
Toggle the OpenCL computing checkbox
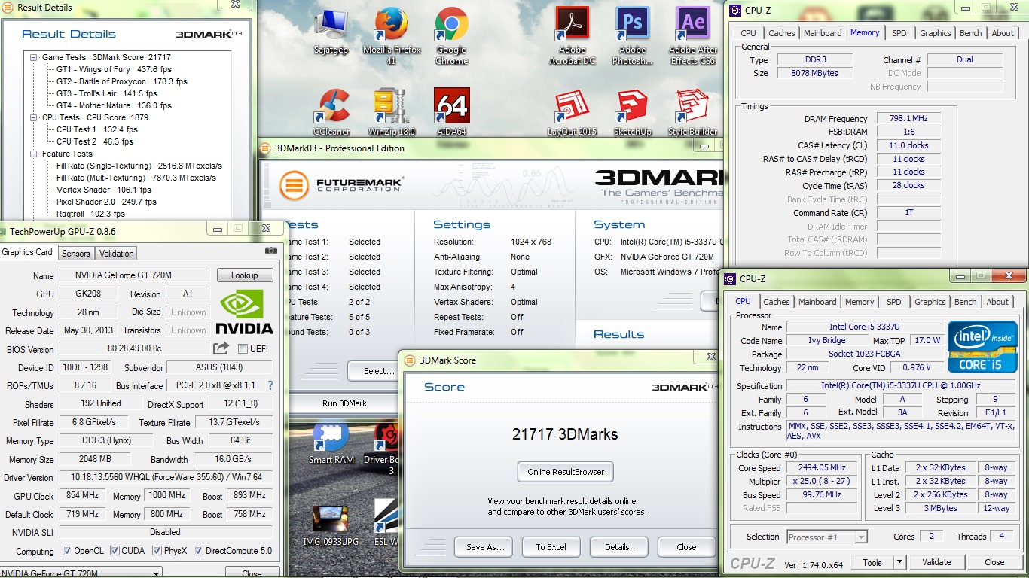click(x=67, y=551)
